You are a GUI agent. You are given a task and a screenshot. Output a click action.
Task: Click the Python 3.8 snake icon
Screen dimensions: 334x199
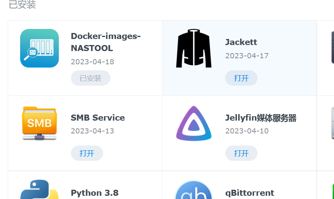tap(39, 190)
